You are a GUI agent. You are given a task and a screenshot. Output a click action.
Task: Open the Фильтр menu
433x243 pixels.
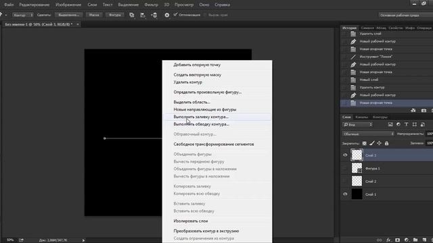point(151,5)
